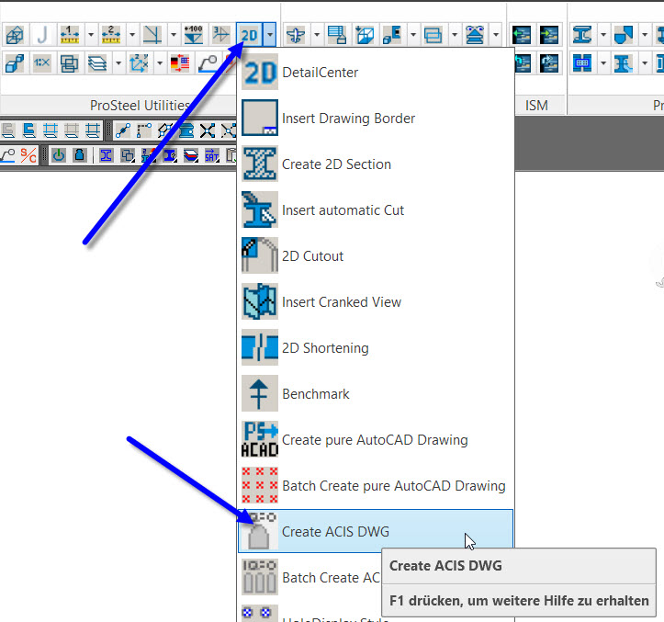Open dropdown beside stacked triangle icon
664x622 pixels.
pyautogui.click(x=496, y=34)
